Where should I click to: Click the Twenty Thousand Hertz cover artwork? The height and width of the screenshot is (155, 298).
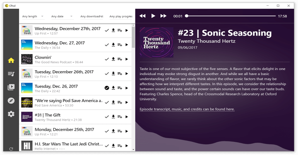(x=156, y=42)
